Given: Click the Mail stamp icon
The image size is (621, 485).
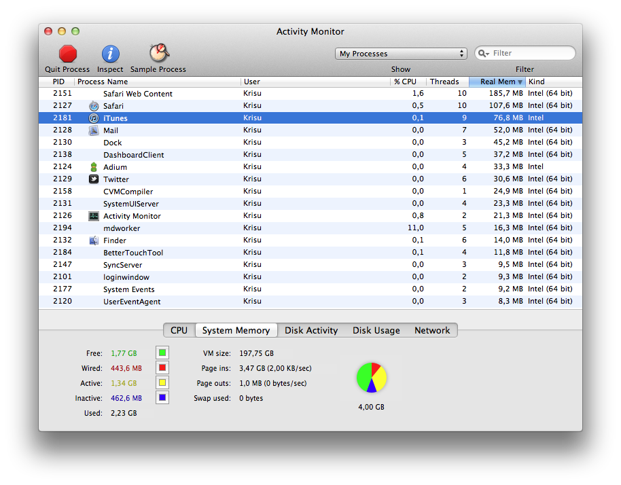Looking at the screenshot, I should (x=94, y=130).
